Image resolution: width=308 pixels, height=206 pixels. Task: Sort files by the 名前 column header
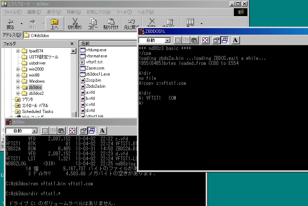pos(108,43)
